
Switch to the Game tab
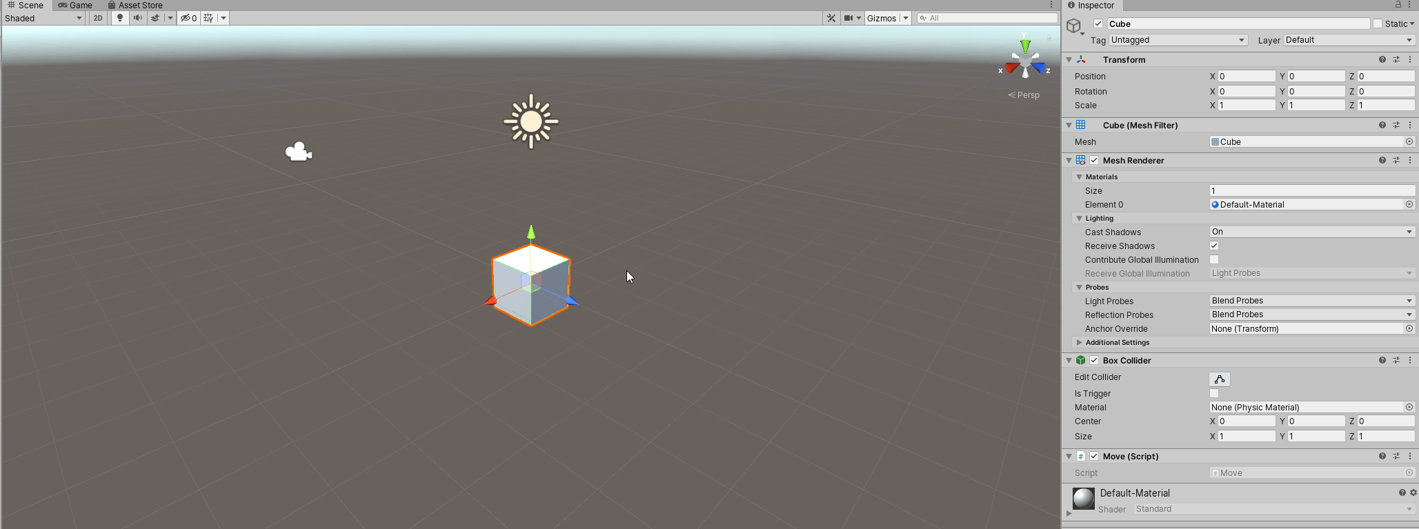tap(75, 5)
